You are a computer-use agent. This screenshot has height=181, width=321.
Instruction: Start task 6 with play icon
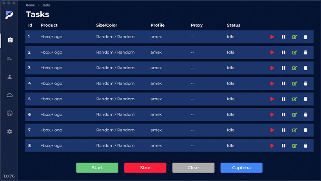tap(272, 114)
